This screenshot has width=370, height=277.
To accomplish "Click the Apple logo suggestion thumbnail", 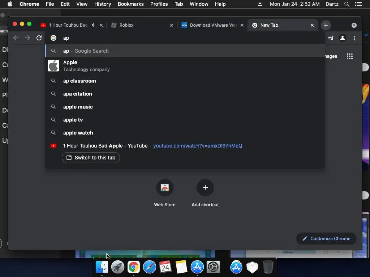I will [x=53, y=66].
